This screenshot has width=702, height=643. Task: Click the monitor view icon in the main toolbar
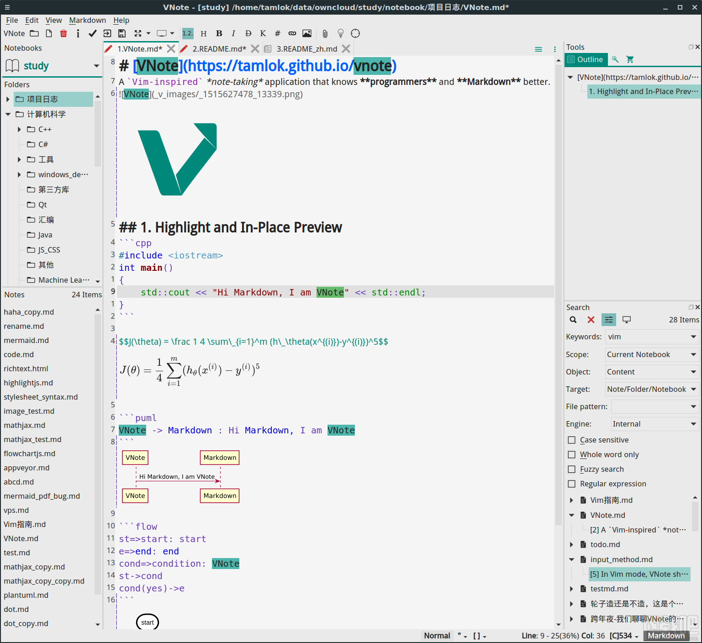pyautogui.click(x=161, y=33)
